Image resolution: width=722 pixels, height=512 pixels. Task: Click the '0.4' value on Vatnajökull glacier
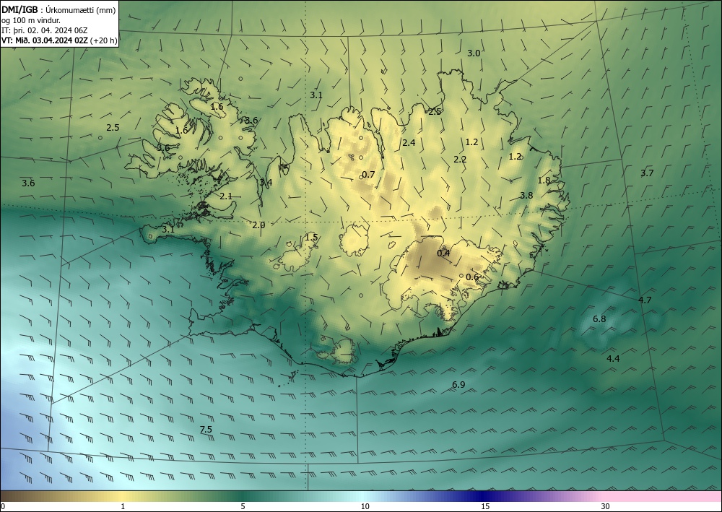tap(443, 253)
